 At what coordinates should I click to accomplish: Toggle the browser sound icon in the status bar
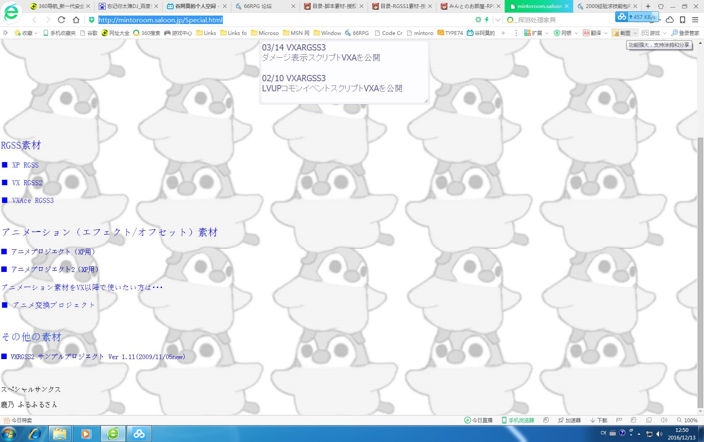pos(664,420)
